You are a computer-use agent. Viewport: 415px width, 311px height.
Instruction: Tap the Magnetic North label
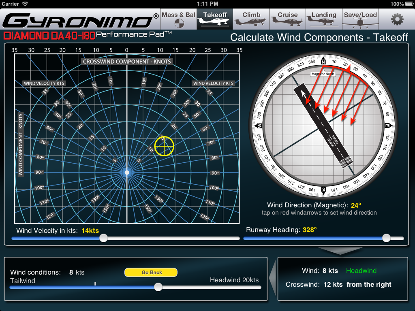323,74
